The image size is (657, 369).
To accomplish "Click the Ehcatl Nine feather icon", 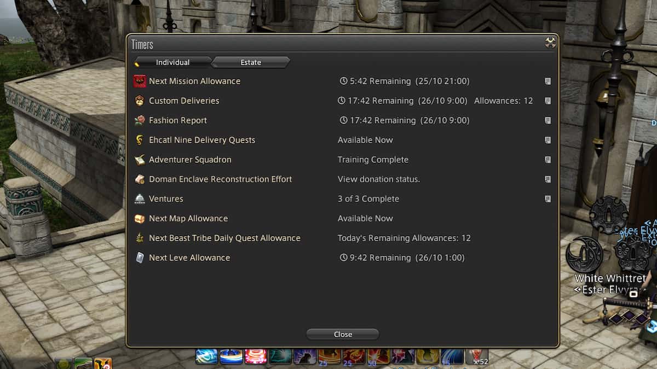I will coord(140,139).
